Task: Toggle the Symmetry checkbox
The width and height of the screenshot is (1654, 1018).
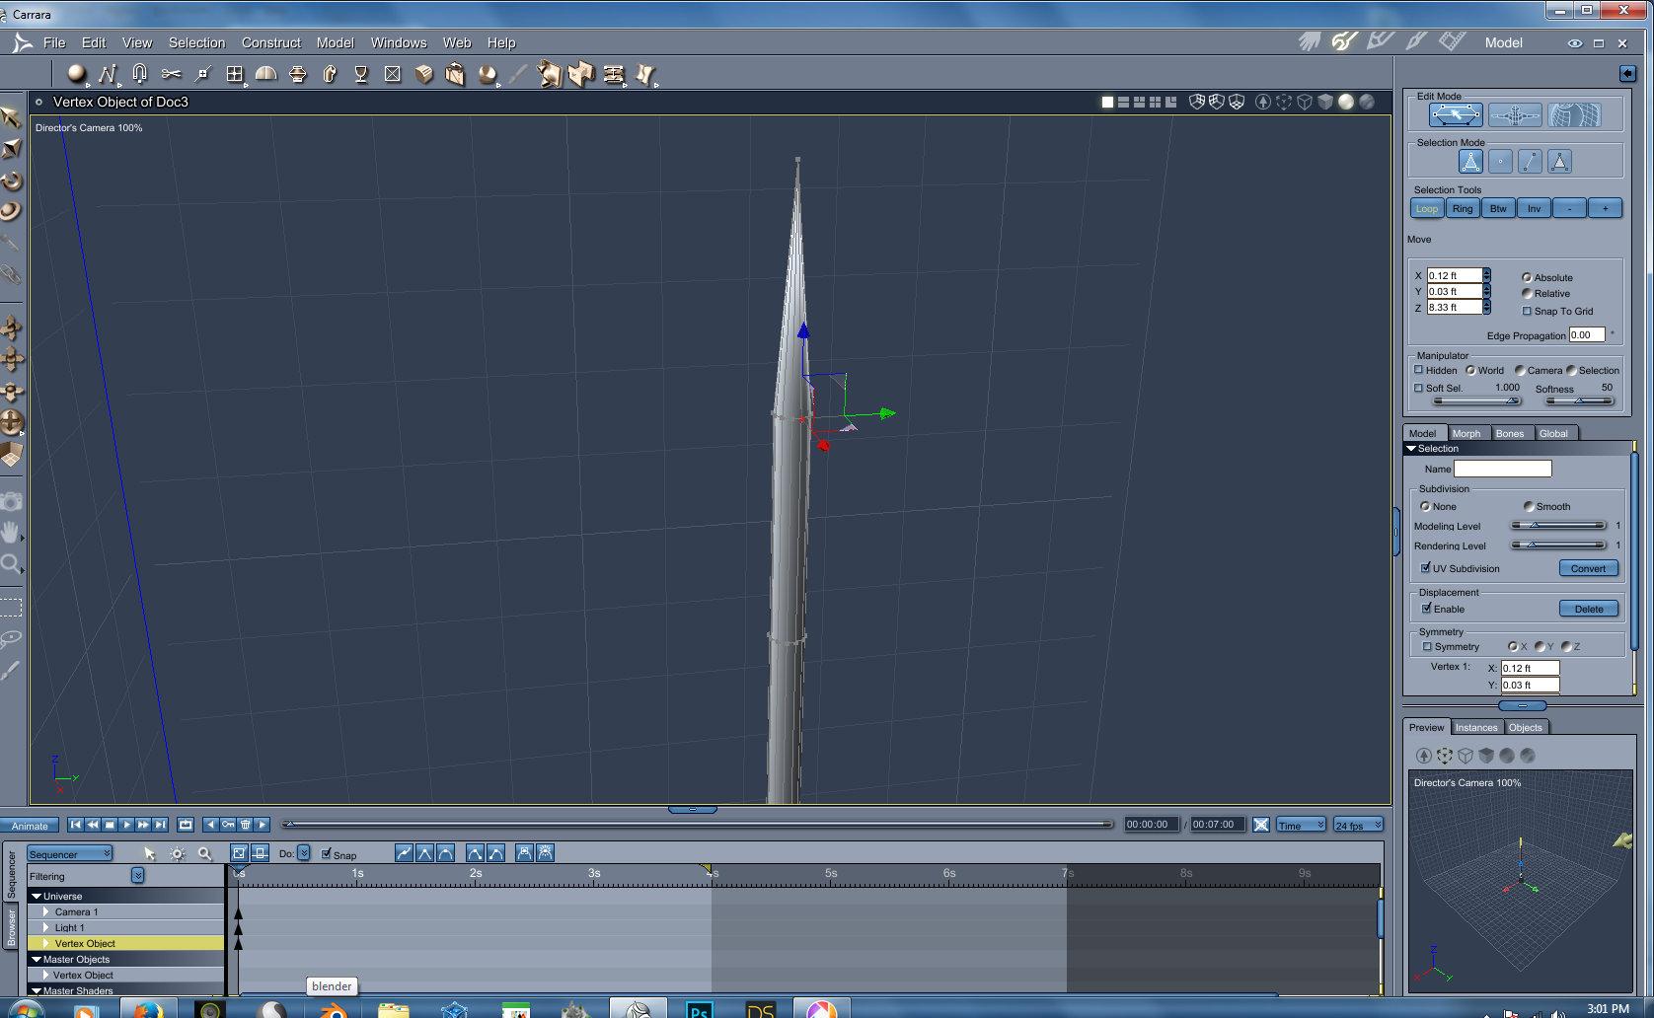Action: click(x=1427, y=646)
